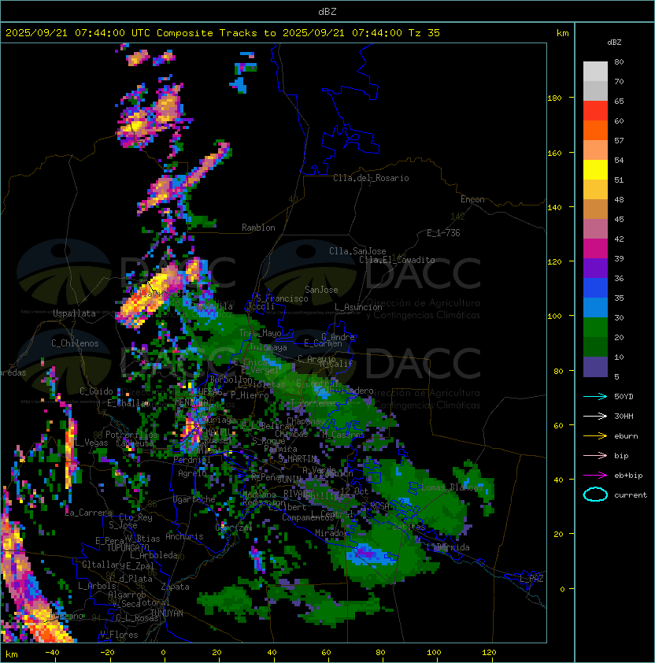Viewport: 655px width, 663px height.
Task: Click the Potrerillos label
Action: coord(131,435)
